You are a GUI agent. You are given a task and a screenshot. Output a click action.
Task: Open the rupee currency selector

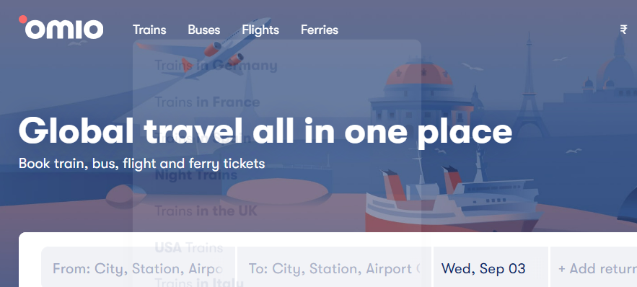point(623,30)
